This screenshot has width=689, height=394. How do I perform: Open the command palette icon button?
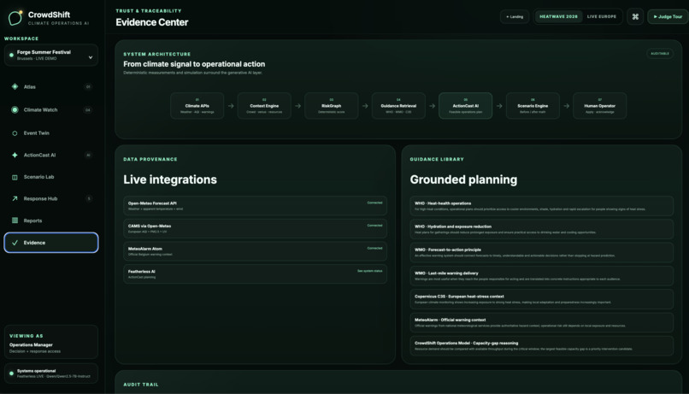pos(635,17)
